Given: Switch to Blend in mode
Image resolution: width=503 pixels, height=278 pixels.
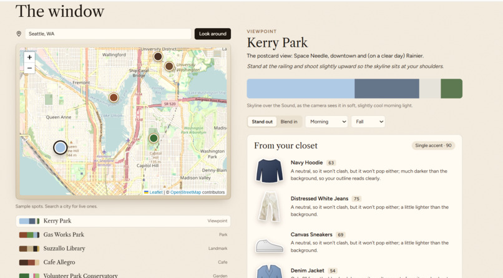Looking at the screenshot, I should [x=289, y=122].
